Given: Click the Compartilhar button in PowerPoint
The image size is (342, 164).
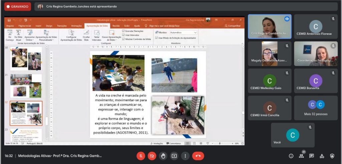Looking at the screenshot, I should [x=233, y=26].
